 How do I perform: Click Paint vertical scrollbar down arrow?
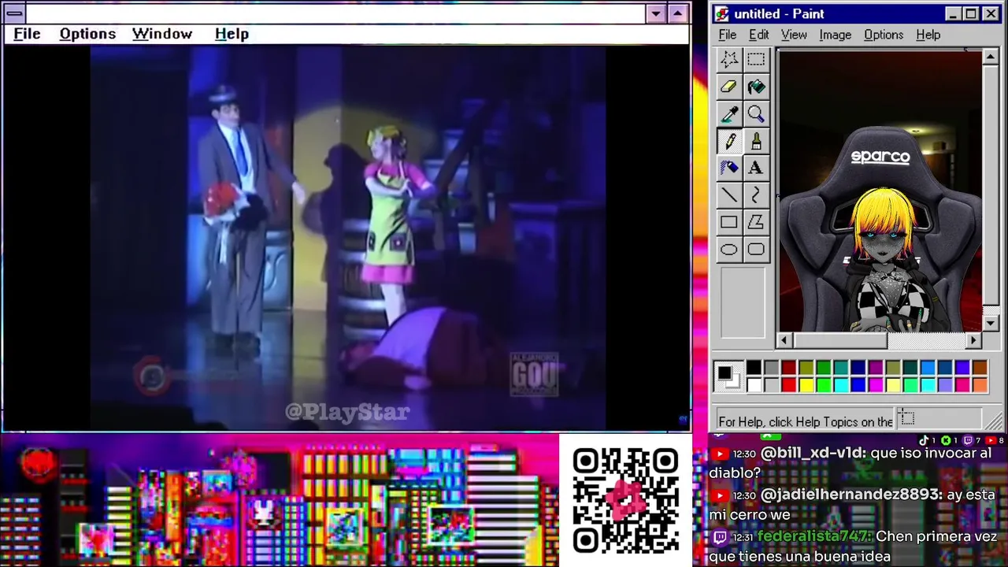coord(991,324)
